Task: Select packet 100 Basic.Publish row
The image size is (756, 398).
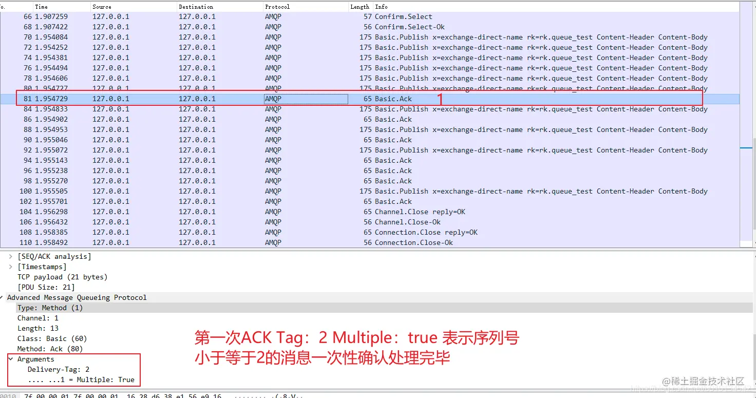Action: tap(370, 191)
